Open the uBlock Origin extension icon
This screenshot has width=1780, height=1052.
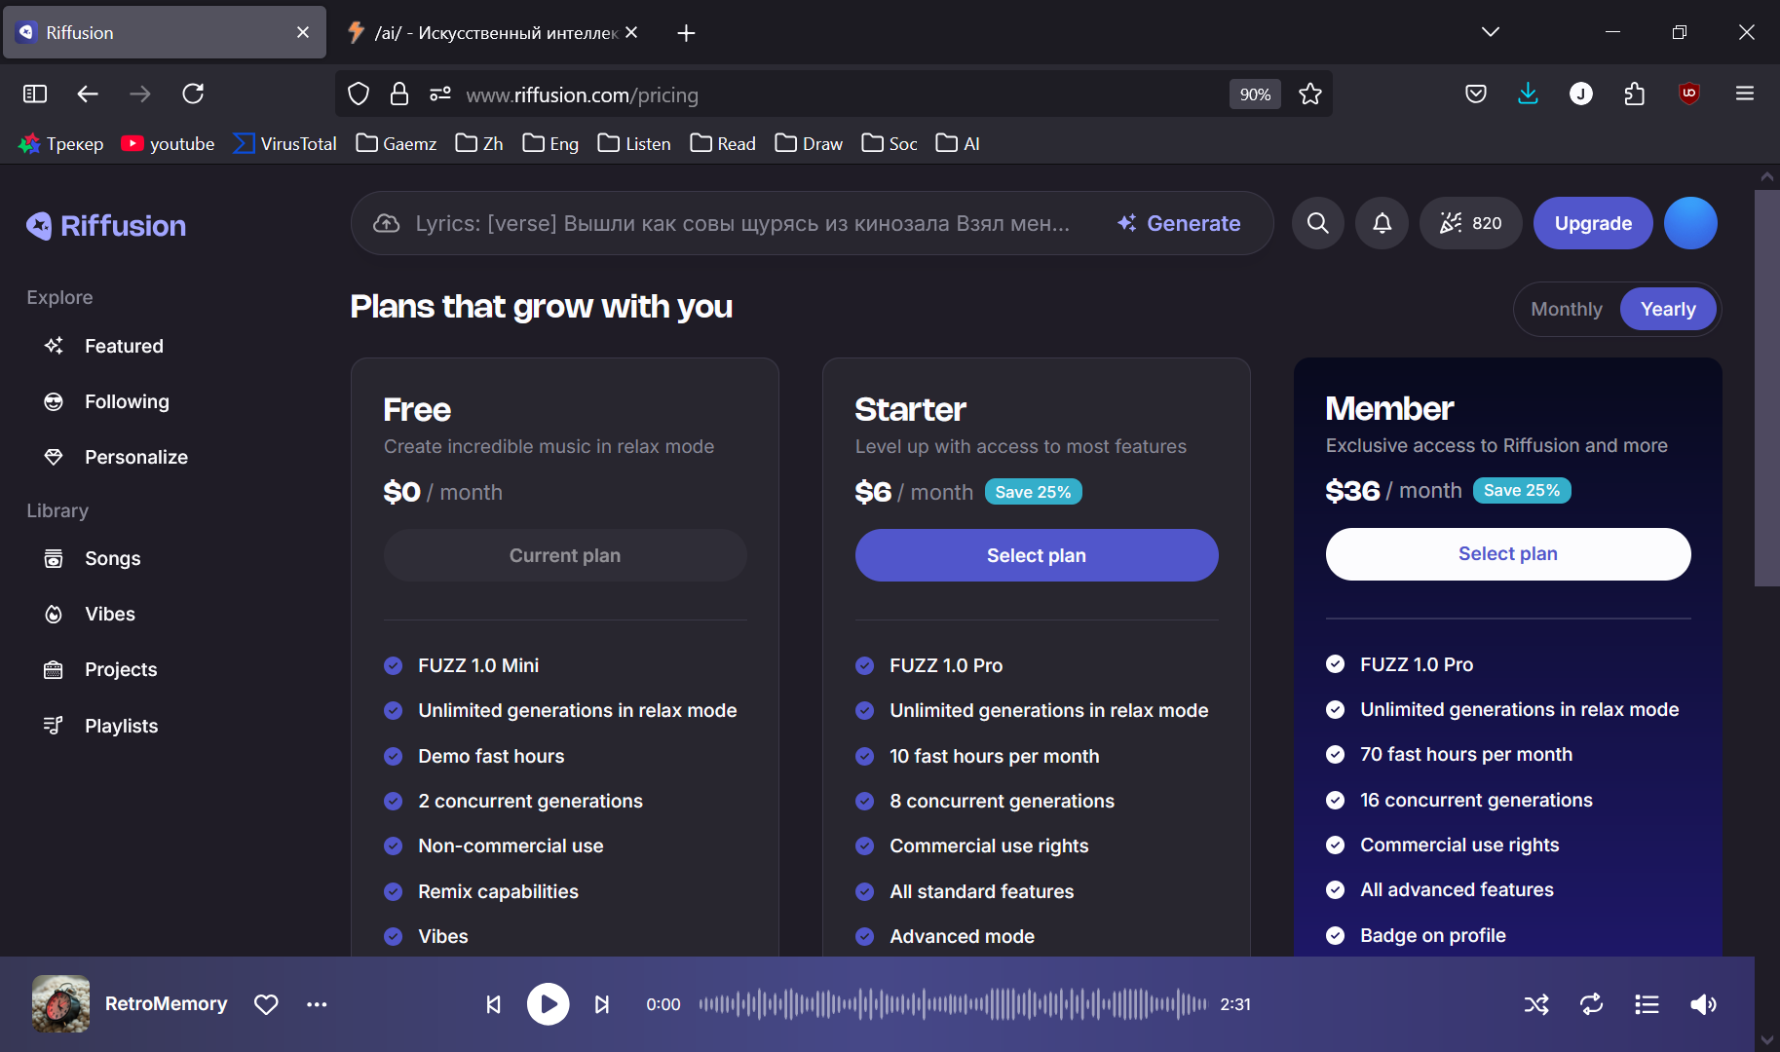1689,94
